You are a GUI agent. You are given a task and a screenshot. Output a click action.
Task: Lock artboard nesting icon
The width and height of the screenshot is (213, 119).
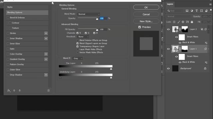pyautogui.click(x=187, y=22)
